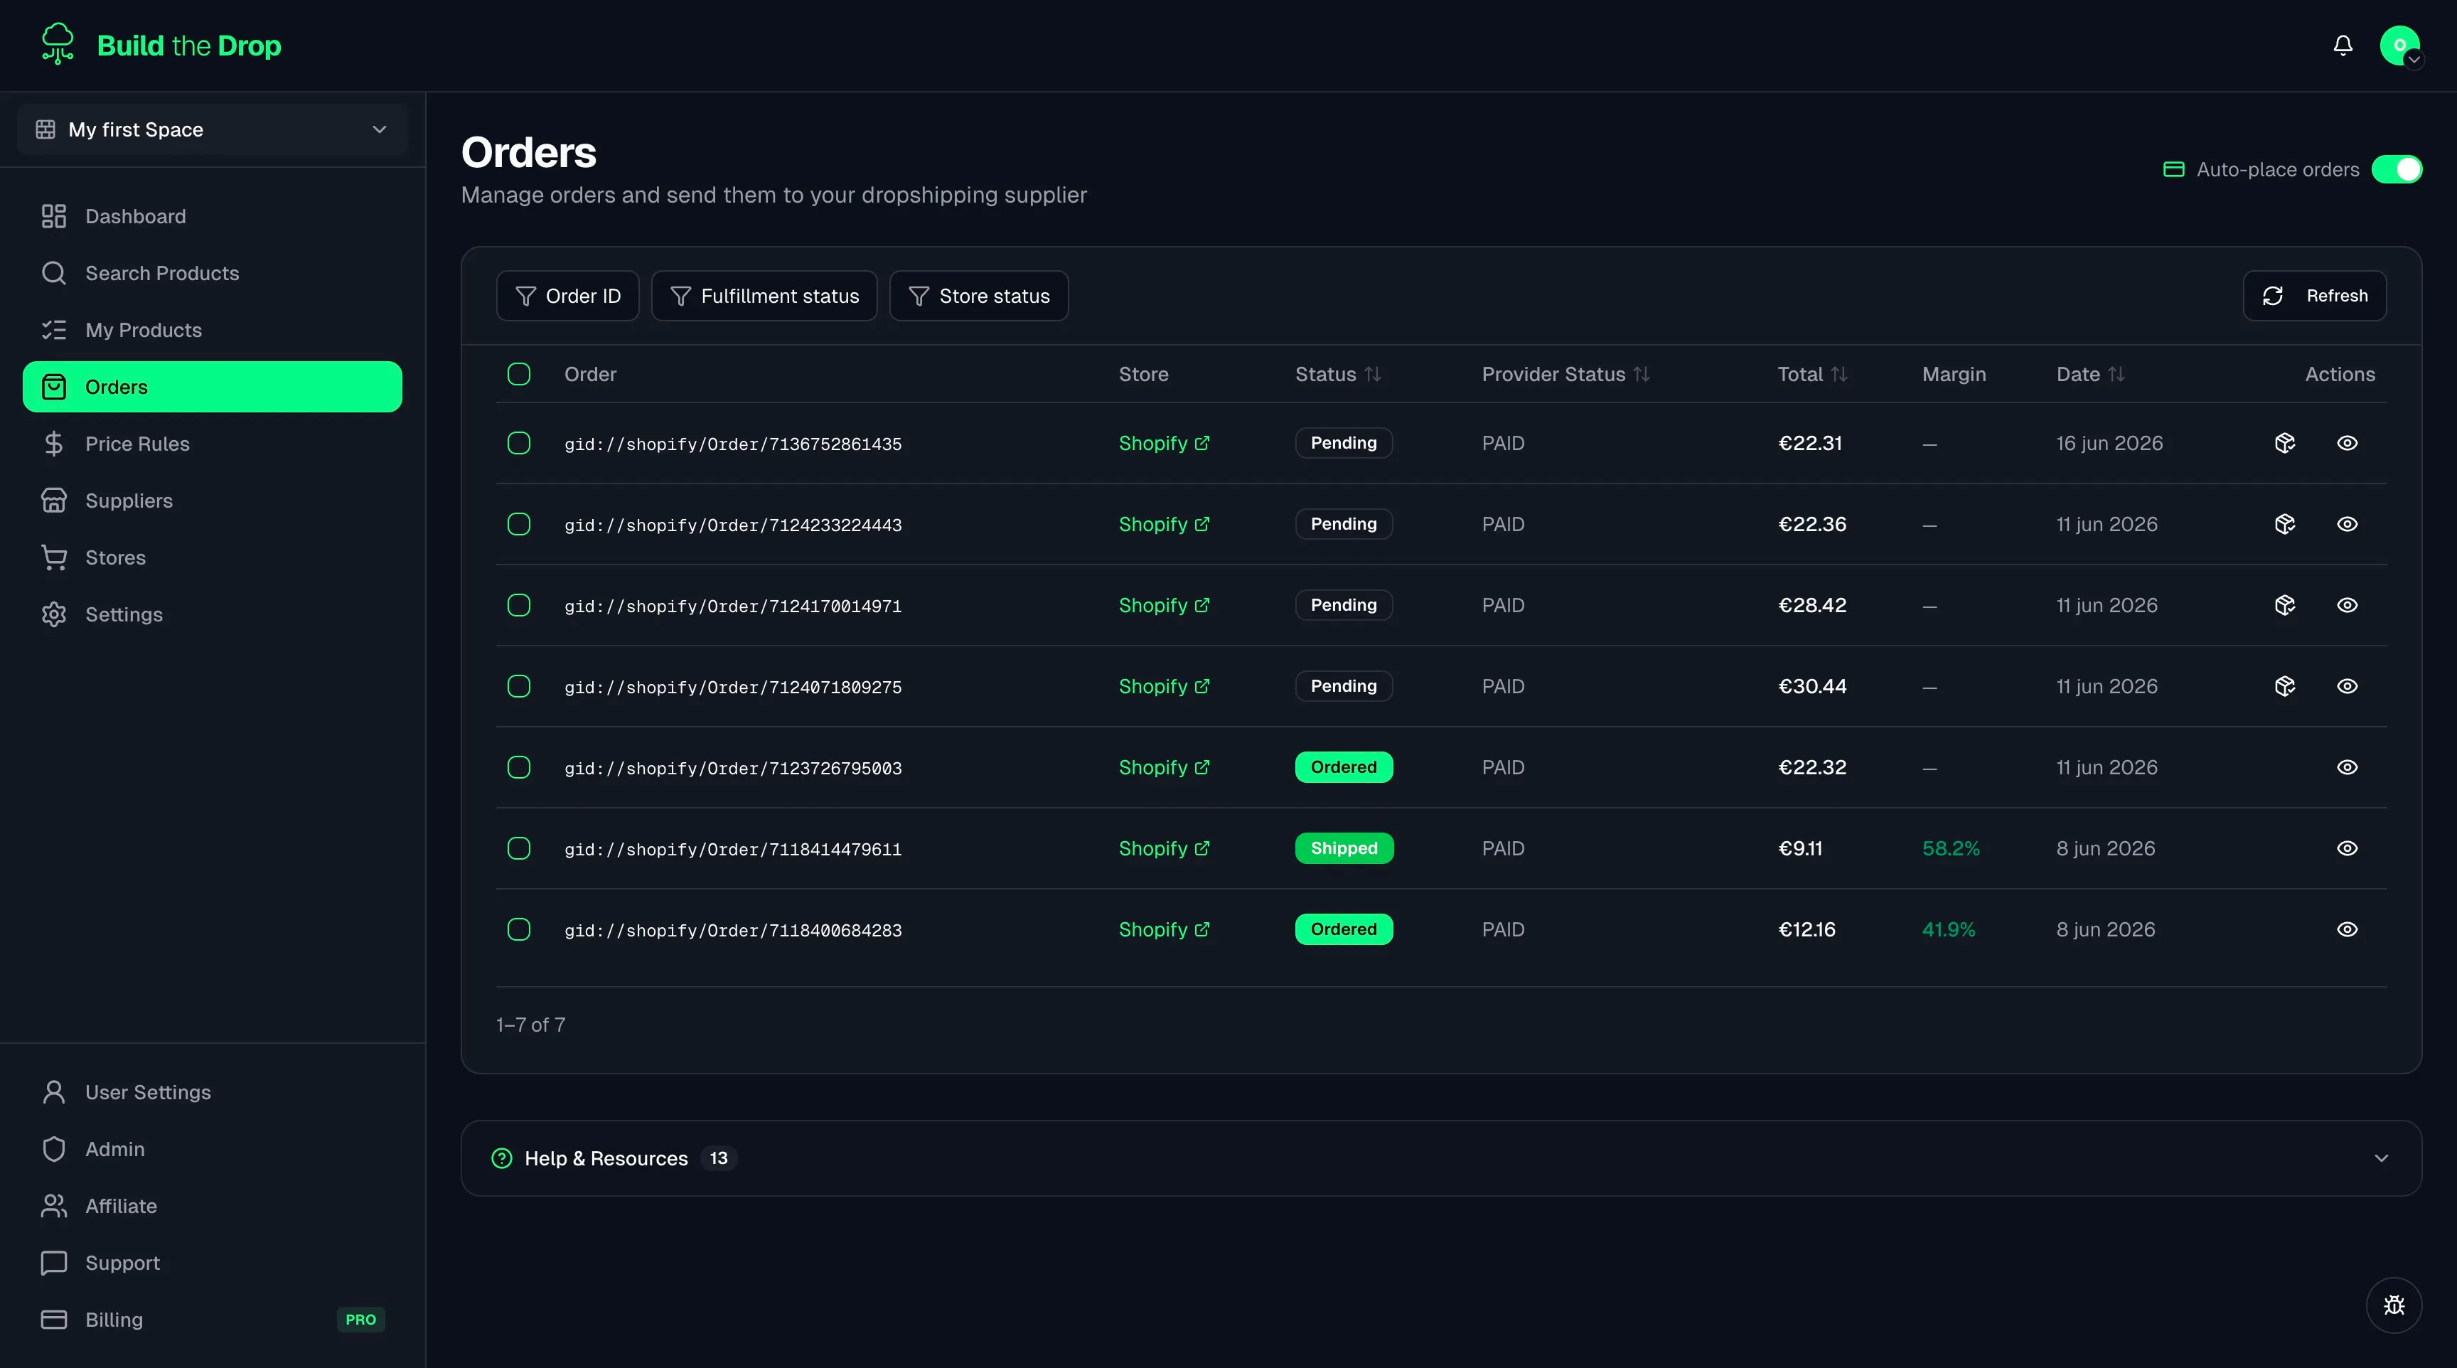Viewport: 2457px width, 1368px height.
Task: Click the Build the Drop cloud logo icon
Action: 57,44
